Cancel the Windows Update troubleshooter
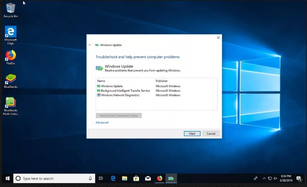This screenshot has height=187, width=307. [211, 134]
